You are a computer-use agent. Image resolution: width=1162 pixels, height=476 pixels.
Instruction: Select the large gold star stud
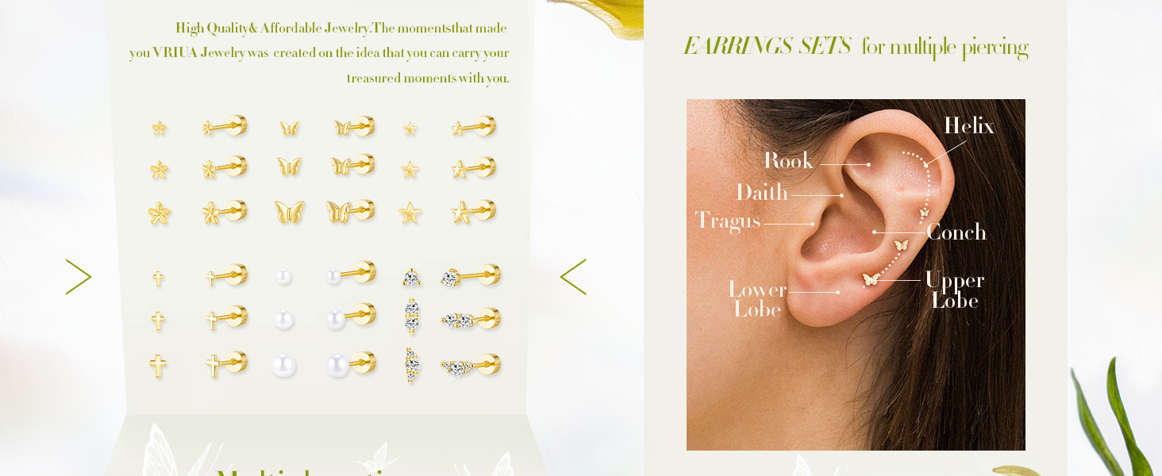[x=410, y=213]
